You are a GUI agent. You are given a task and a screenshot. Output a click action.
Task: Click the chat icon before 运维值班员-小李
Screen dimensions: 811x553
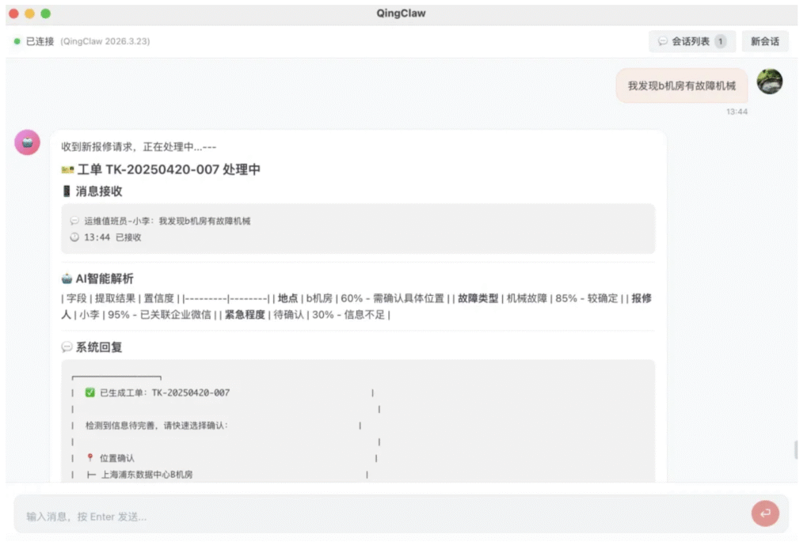74,222
